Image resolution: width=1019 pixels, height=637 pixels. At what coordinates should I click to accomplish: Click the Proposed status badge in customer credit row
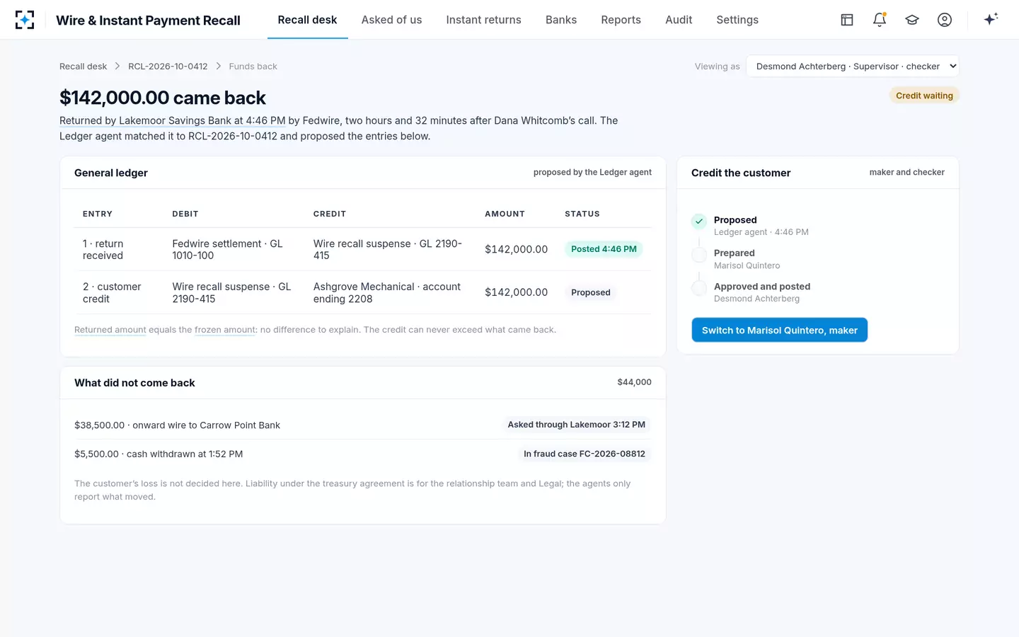(591, 292)
